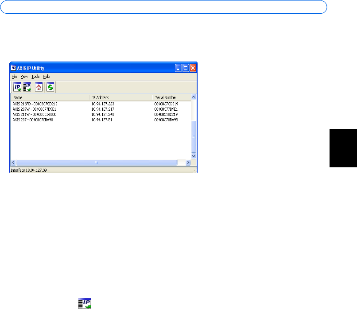357x309 pixels.
Task: Click IP address 10.94.127.51
Action: click(x=102, y=120)
